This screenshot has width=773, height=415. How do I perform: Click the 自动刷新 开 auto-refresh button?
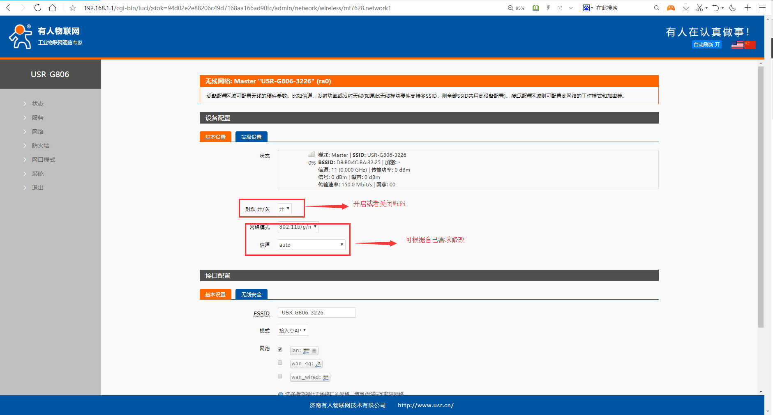click(x=706, y=45)
